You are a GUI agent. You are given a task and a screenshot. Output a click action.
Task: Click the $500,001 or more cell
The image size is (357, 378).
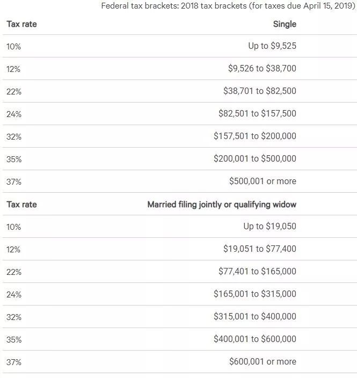tap(263, 181)
